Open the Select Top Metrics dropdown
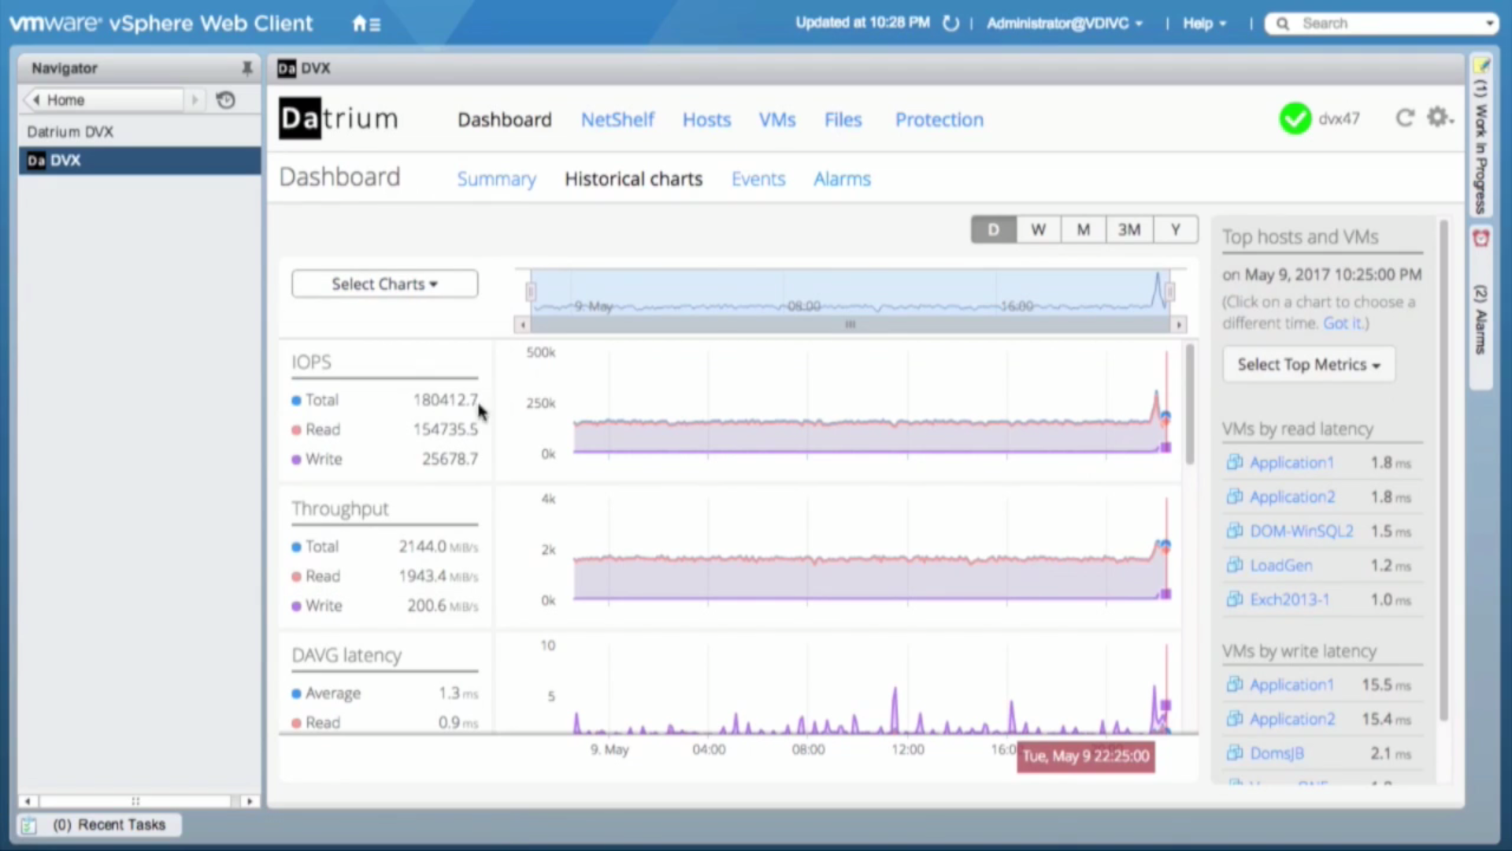 pyautogui.click(x=1309, y=365)
